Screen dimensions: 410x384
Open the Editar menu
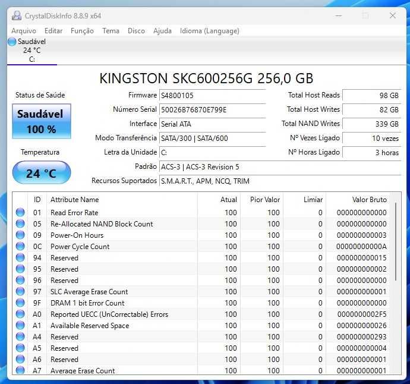click(x=53, y=31)
